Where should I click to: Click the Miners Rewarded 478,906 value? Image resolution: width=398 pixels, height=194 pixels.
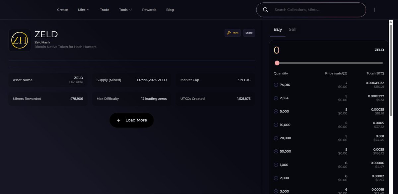[77, 98]
